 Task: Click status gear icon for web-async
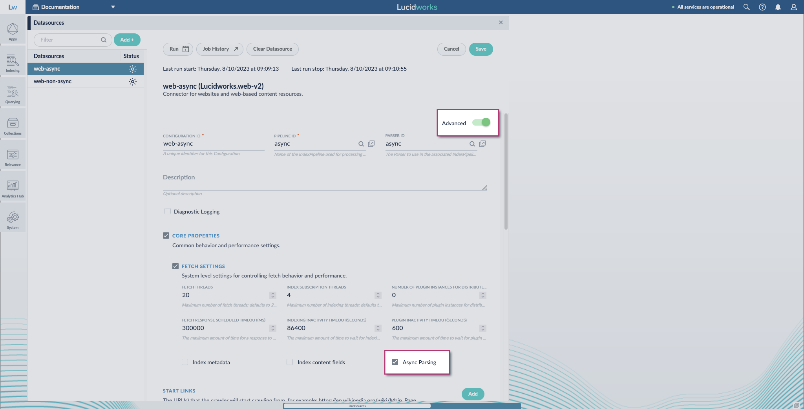point(133,69)
